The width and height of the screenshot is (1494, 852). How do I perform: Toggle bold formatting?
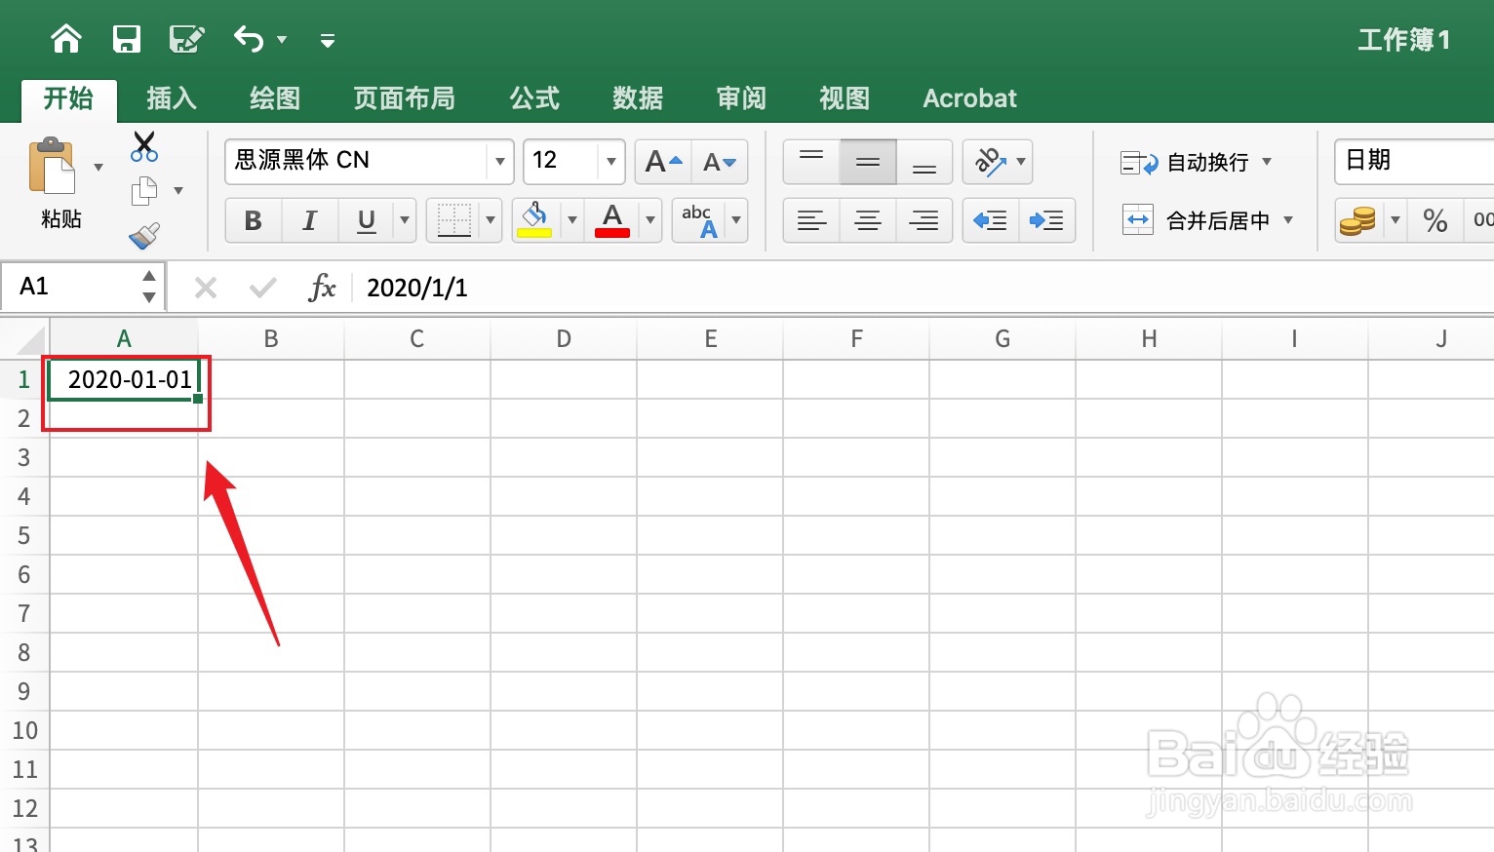click(254, 220)
